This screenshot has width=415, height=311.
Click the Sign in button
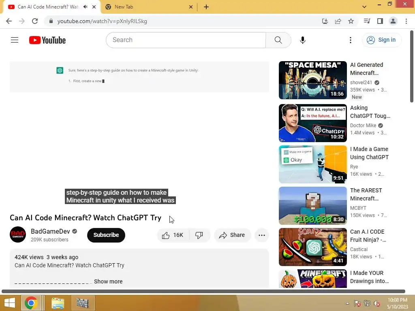382,40
